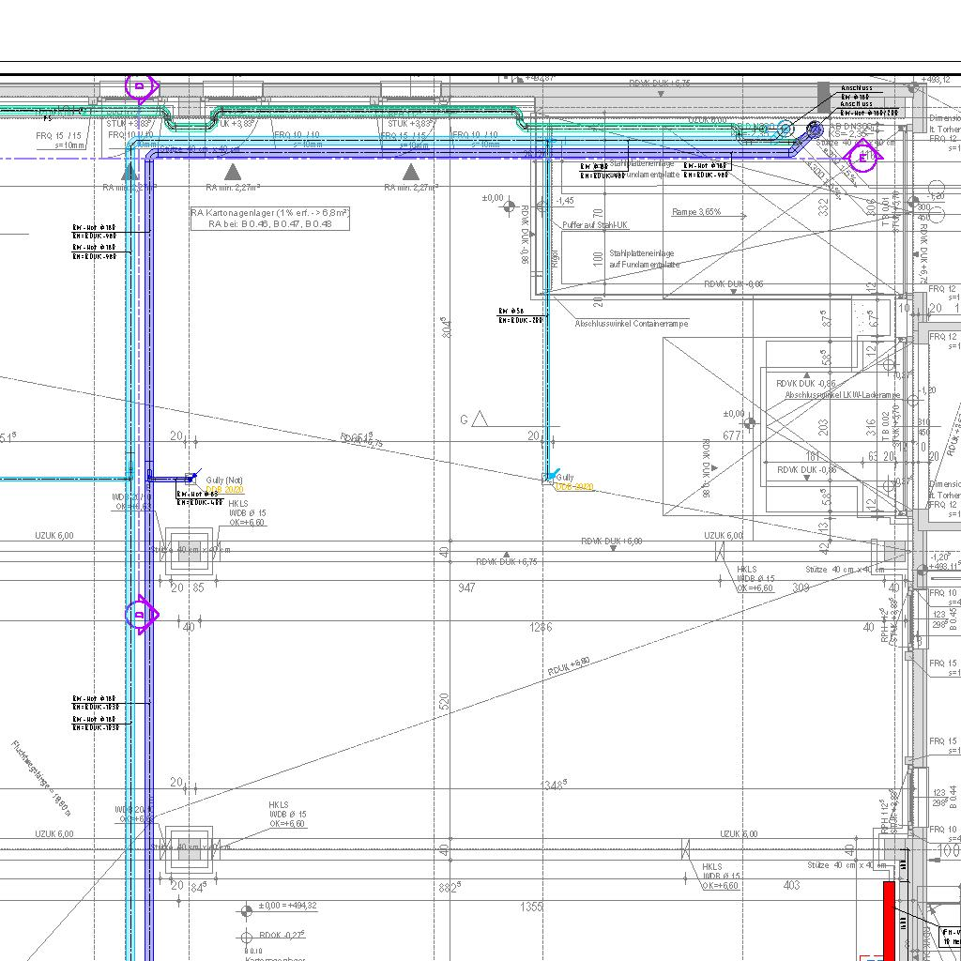The height and width of the screenshot is (961, 961).
Task: Select the upper left Stütze column square
Action: click(191, 553)
